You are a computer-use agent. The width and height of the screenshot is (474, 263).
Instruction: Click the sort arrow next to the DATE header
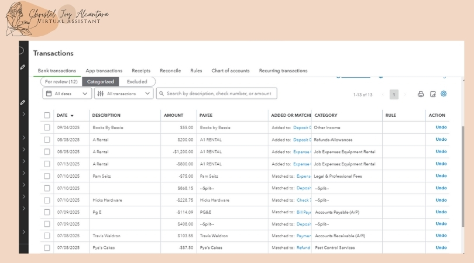[x=72, y=116]
